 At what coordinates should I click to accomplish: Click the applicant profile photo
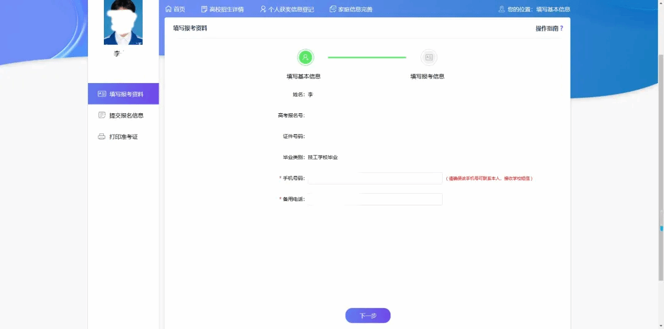(x=123, y=22)
